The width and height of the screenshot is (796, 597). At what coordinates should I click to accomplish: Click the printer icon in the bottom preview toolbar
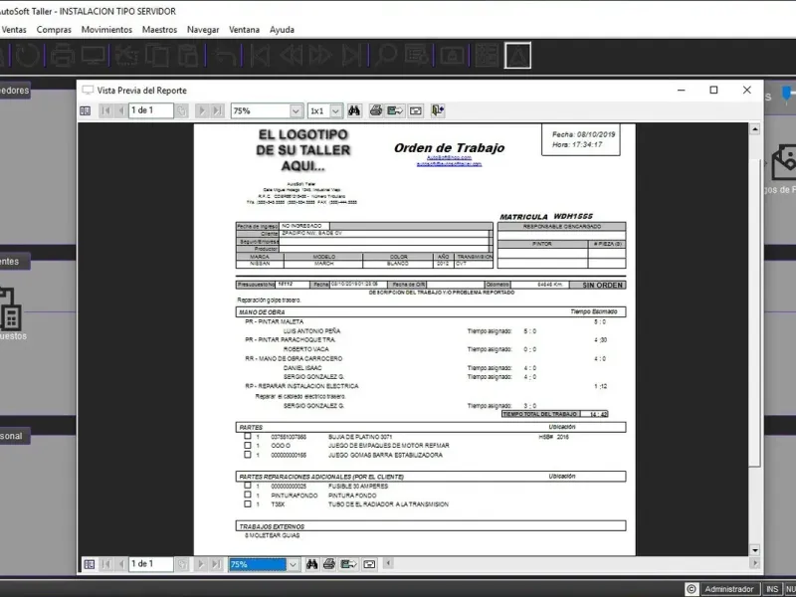[329, 564]
